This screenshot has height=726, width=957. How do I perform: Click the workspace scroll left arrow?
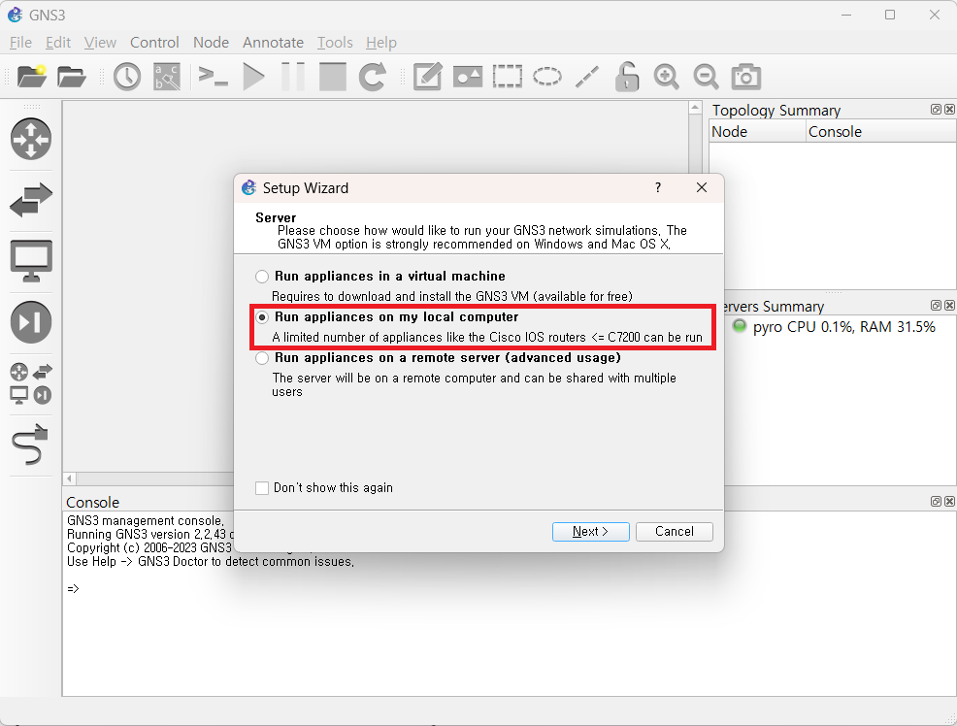coord(69,478)
